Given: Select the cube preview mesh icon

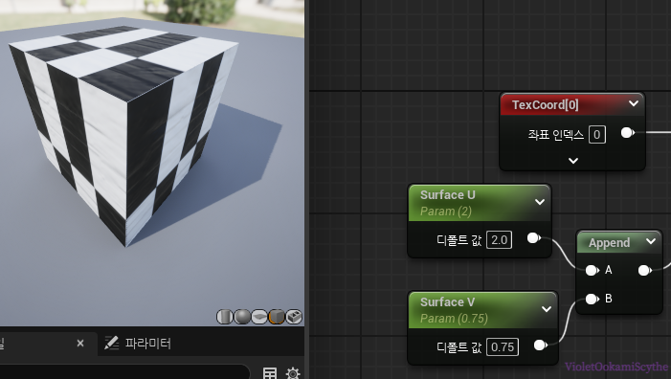Looking at the screenshot, I should click(x=277, y=317).
